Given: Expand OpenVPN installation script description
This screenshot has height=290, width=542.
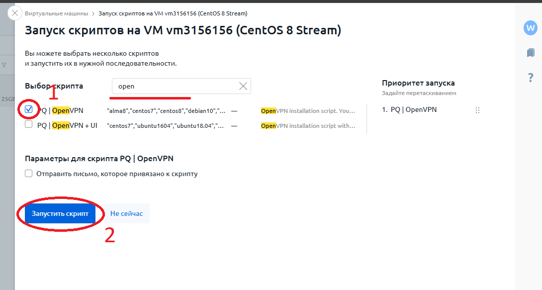Looking at the screenshot, I should point(308,111).
